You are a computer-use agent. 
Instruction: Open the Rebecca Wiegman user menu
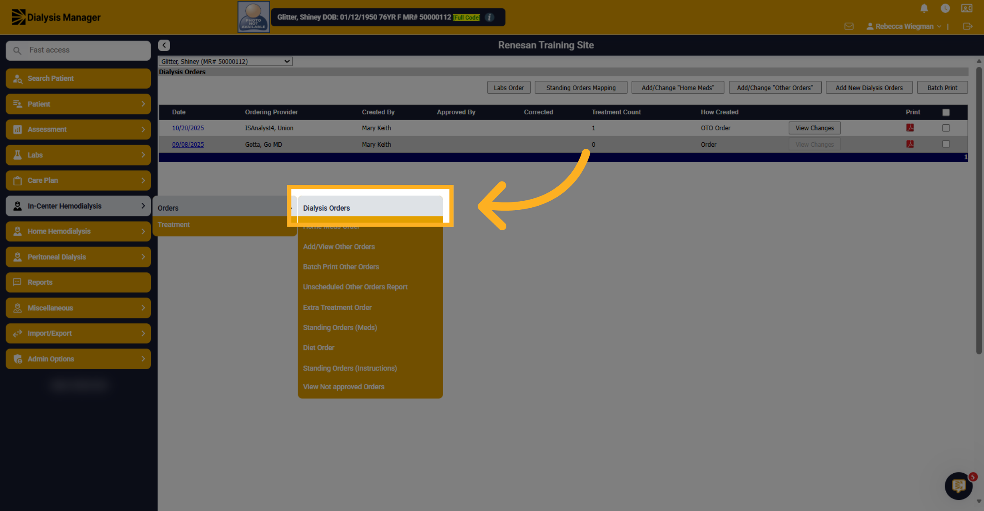point(904,26)
